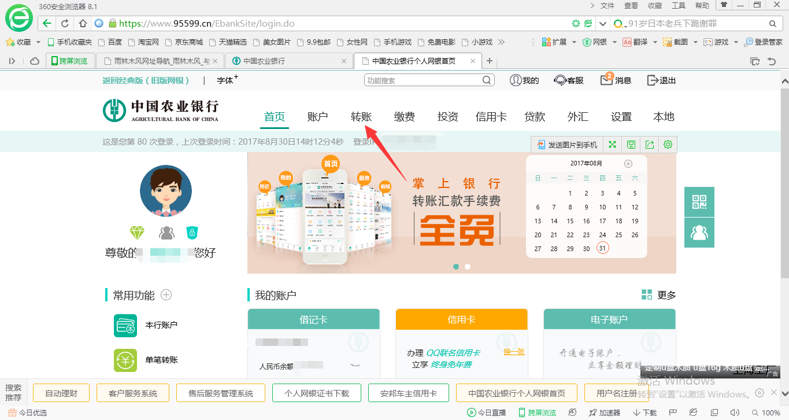Viewport: 789px width, 420px height.
Task: Select date 24 in the calendar
Action: click(x=602, y=235)
